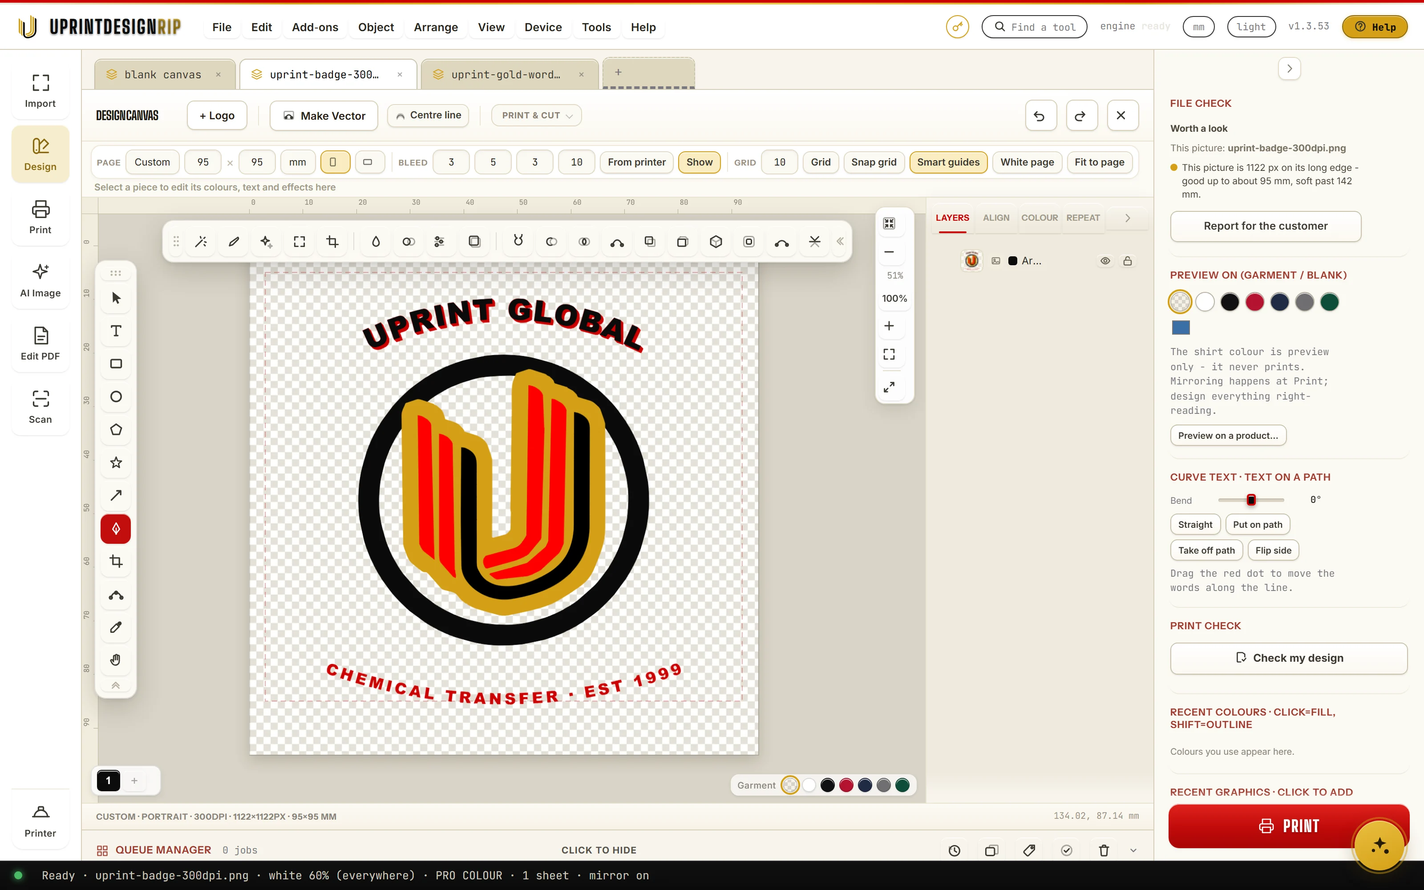This screenshot has width=1424, height=890.
Task: Toggle Smart guides
Action: (948, 162)
